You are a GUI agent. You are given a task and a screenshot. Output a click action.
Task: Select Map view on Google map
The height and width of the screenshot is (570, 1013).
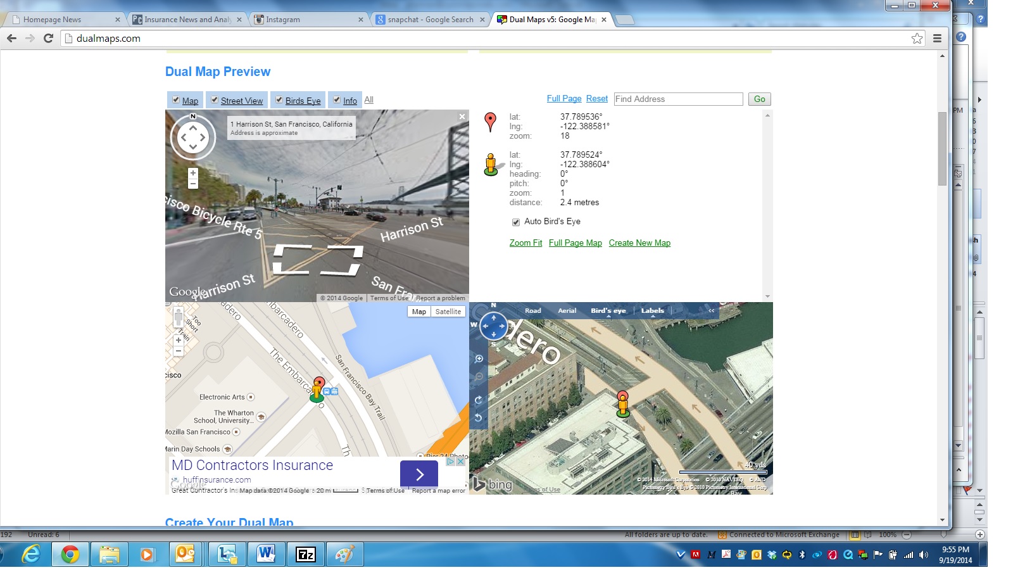click(419, 312)
